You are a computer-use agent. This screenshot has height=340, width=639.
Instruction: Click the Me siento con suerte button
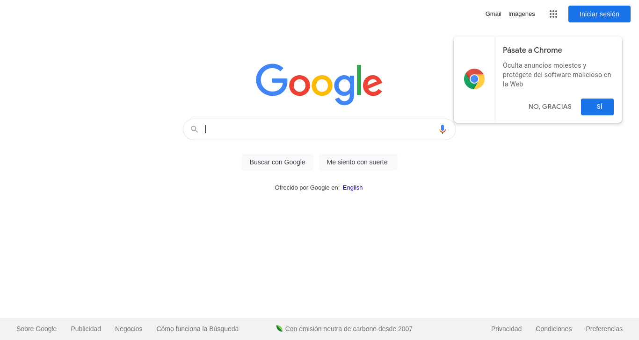[x=357, y=162]
